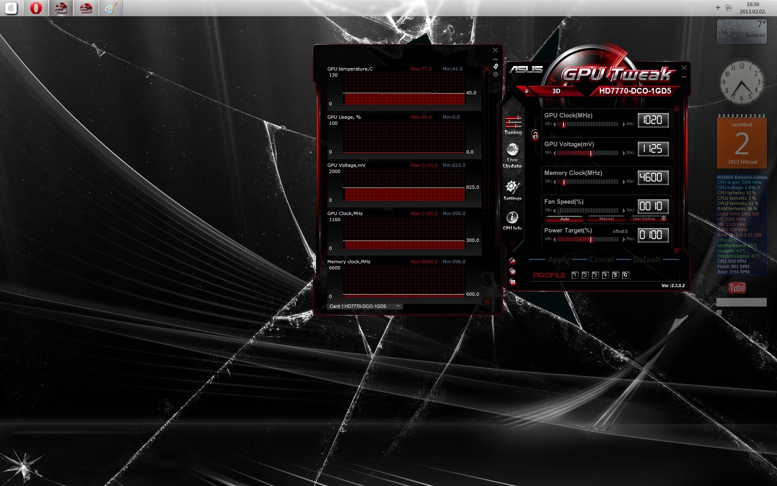Increase GPU Voltage with right arrow
This screenshot has height=486, width=777.
pos(624,153)
